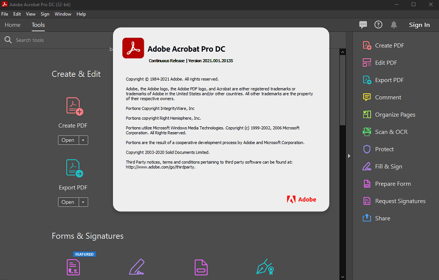Open the File menu
Image resolution: width=439 pixels, height=280 pixels.
tap(5, 14)
